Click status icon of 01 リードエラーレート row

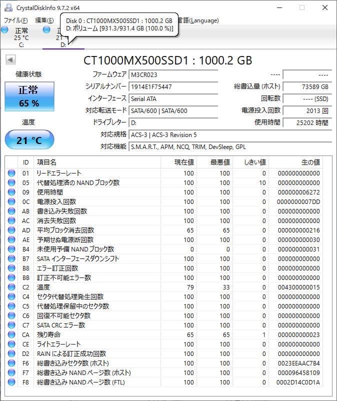click(x=11, y=173)
